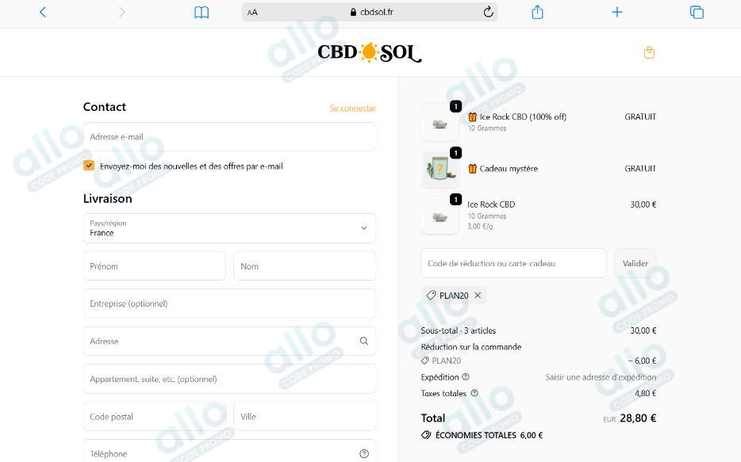Show all open tabs overview icon
This screenshot has width=741, height=462.
click(x=697, y=12)
